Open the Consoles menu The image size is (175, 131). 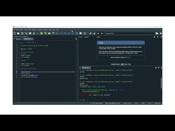click(39, 30)
